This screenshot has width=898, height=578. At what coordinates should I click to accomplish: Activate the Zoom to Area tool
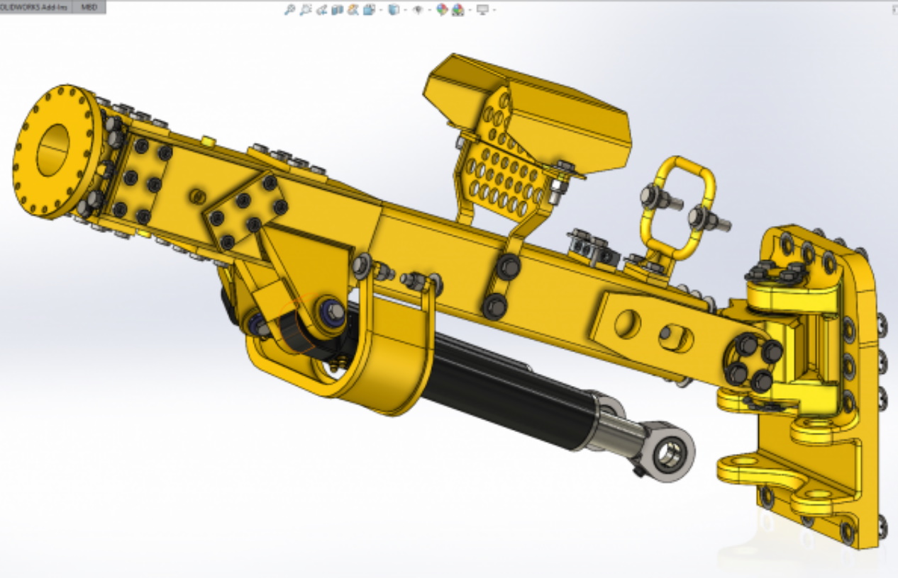tap(305, 10)
